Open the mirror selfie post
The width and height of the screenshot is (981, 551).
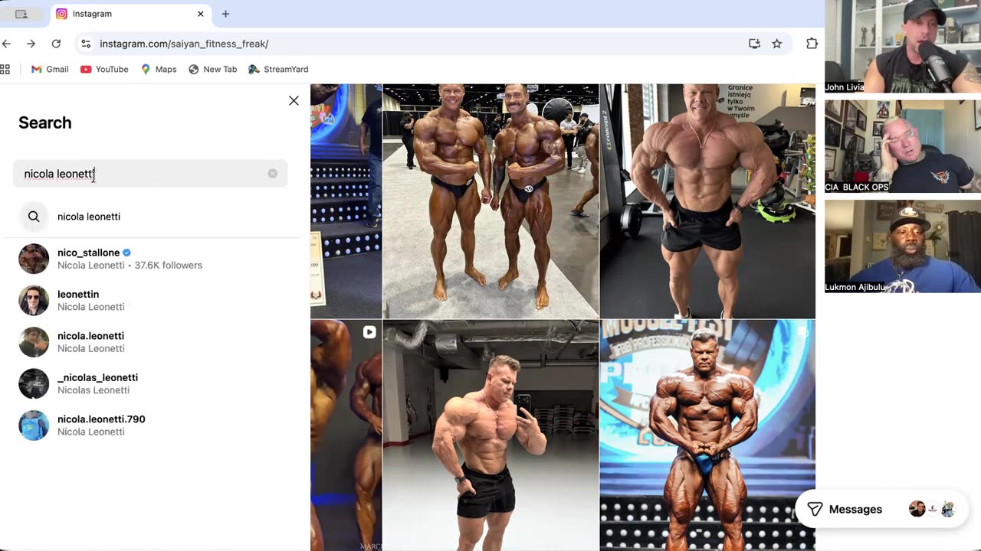point(490,435)
